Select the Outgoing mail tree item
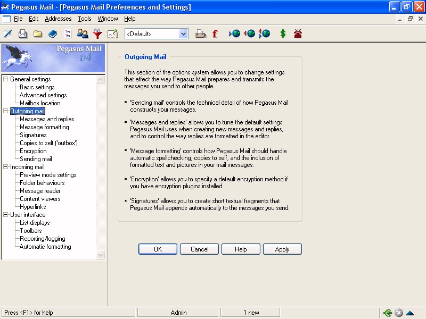This screenshot has width=426, height=319. (x=28, y=111)
